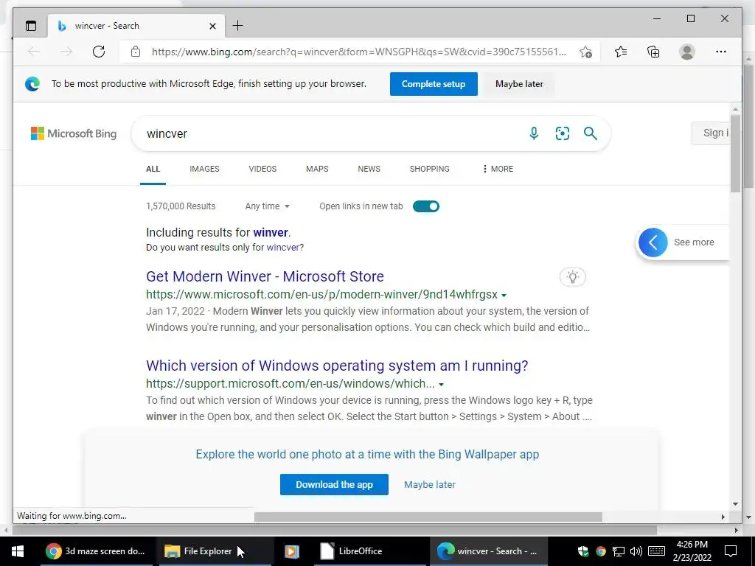Close the wincver - Search tab
This screenshot has height=566, width=755.
[212, 26]
